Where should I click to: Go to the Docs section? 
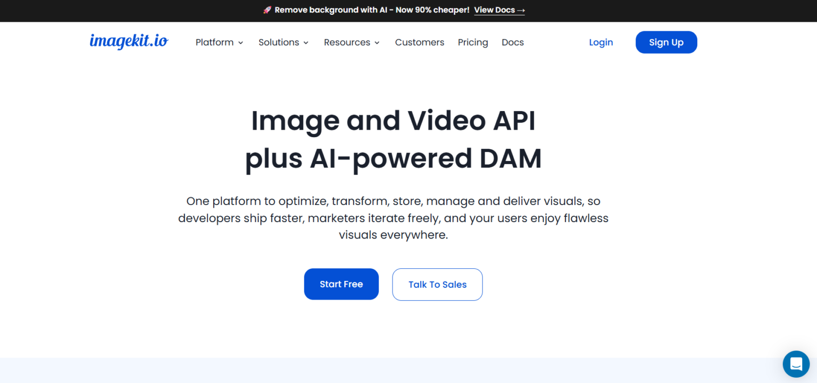pyautogui.click(x=512, y=42)
